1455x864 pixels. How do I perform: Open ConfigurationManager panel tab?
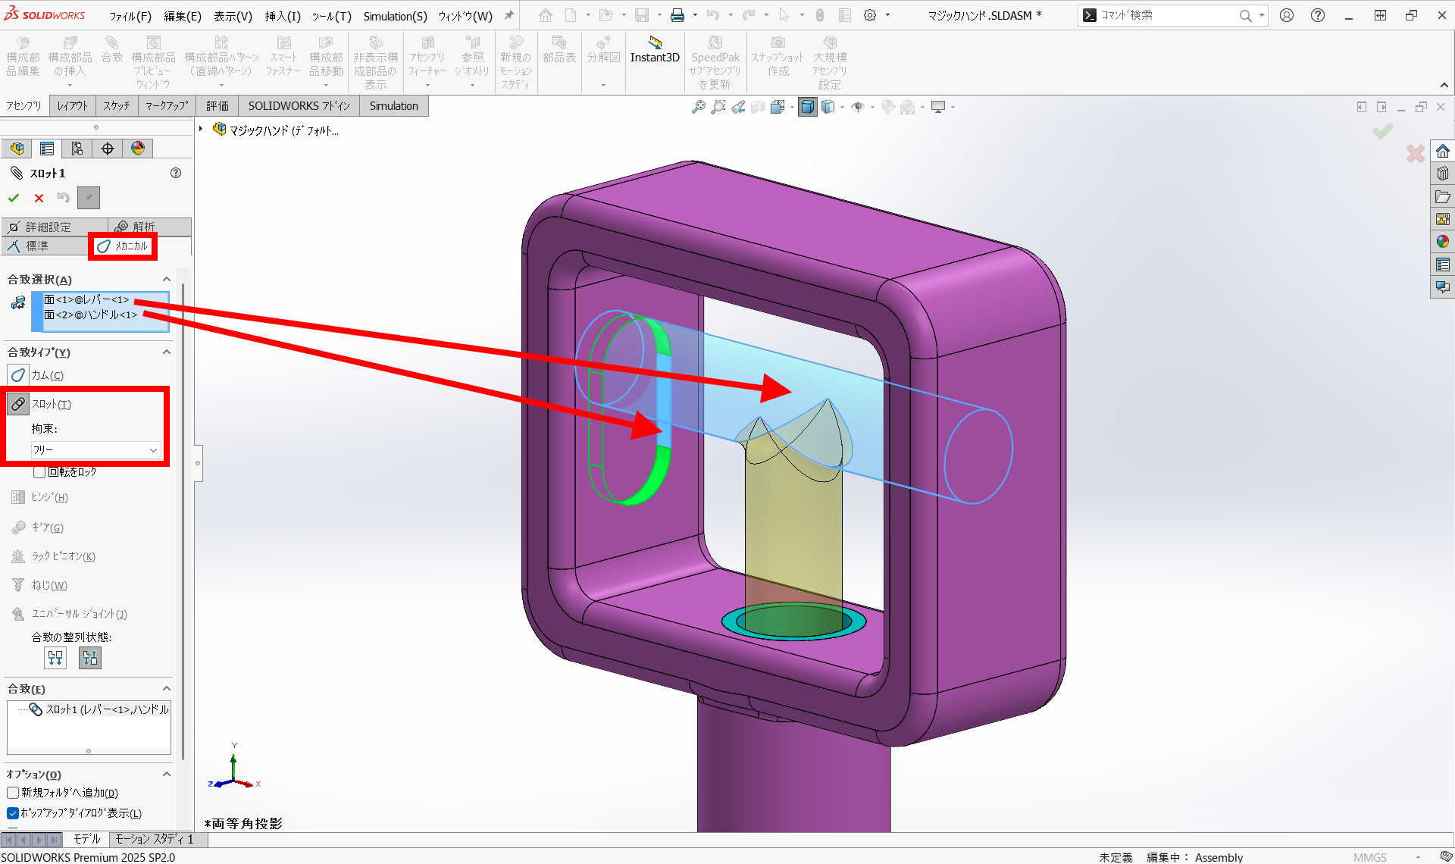click(77, 149)
